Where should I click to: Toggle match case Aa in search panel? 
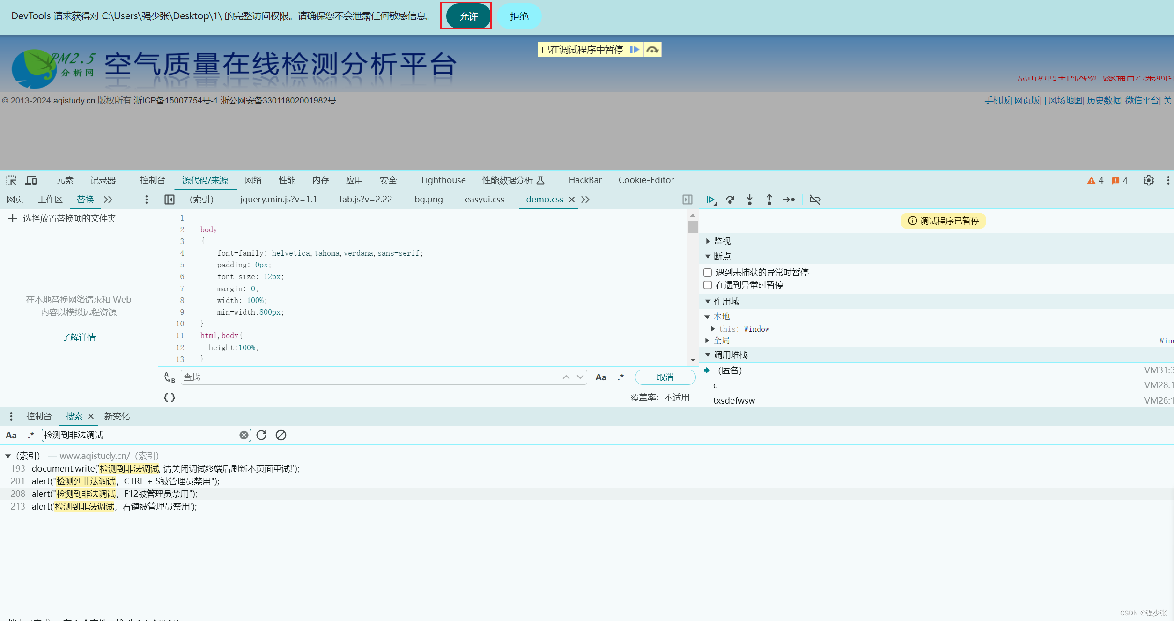[11, 435]
